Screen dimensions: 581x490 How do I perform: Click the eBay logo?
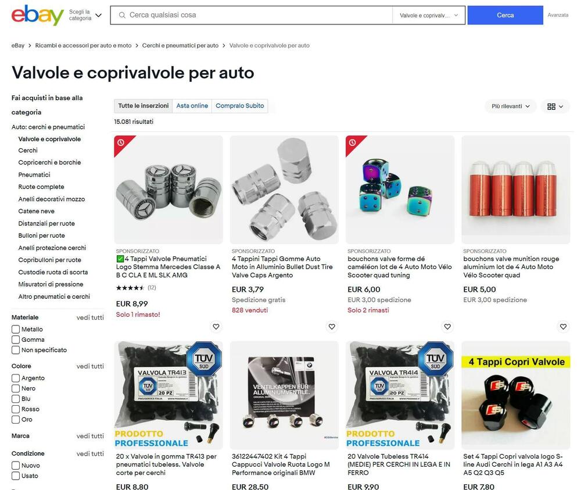(37, 15)
